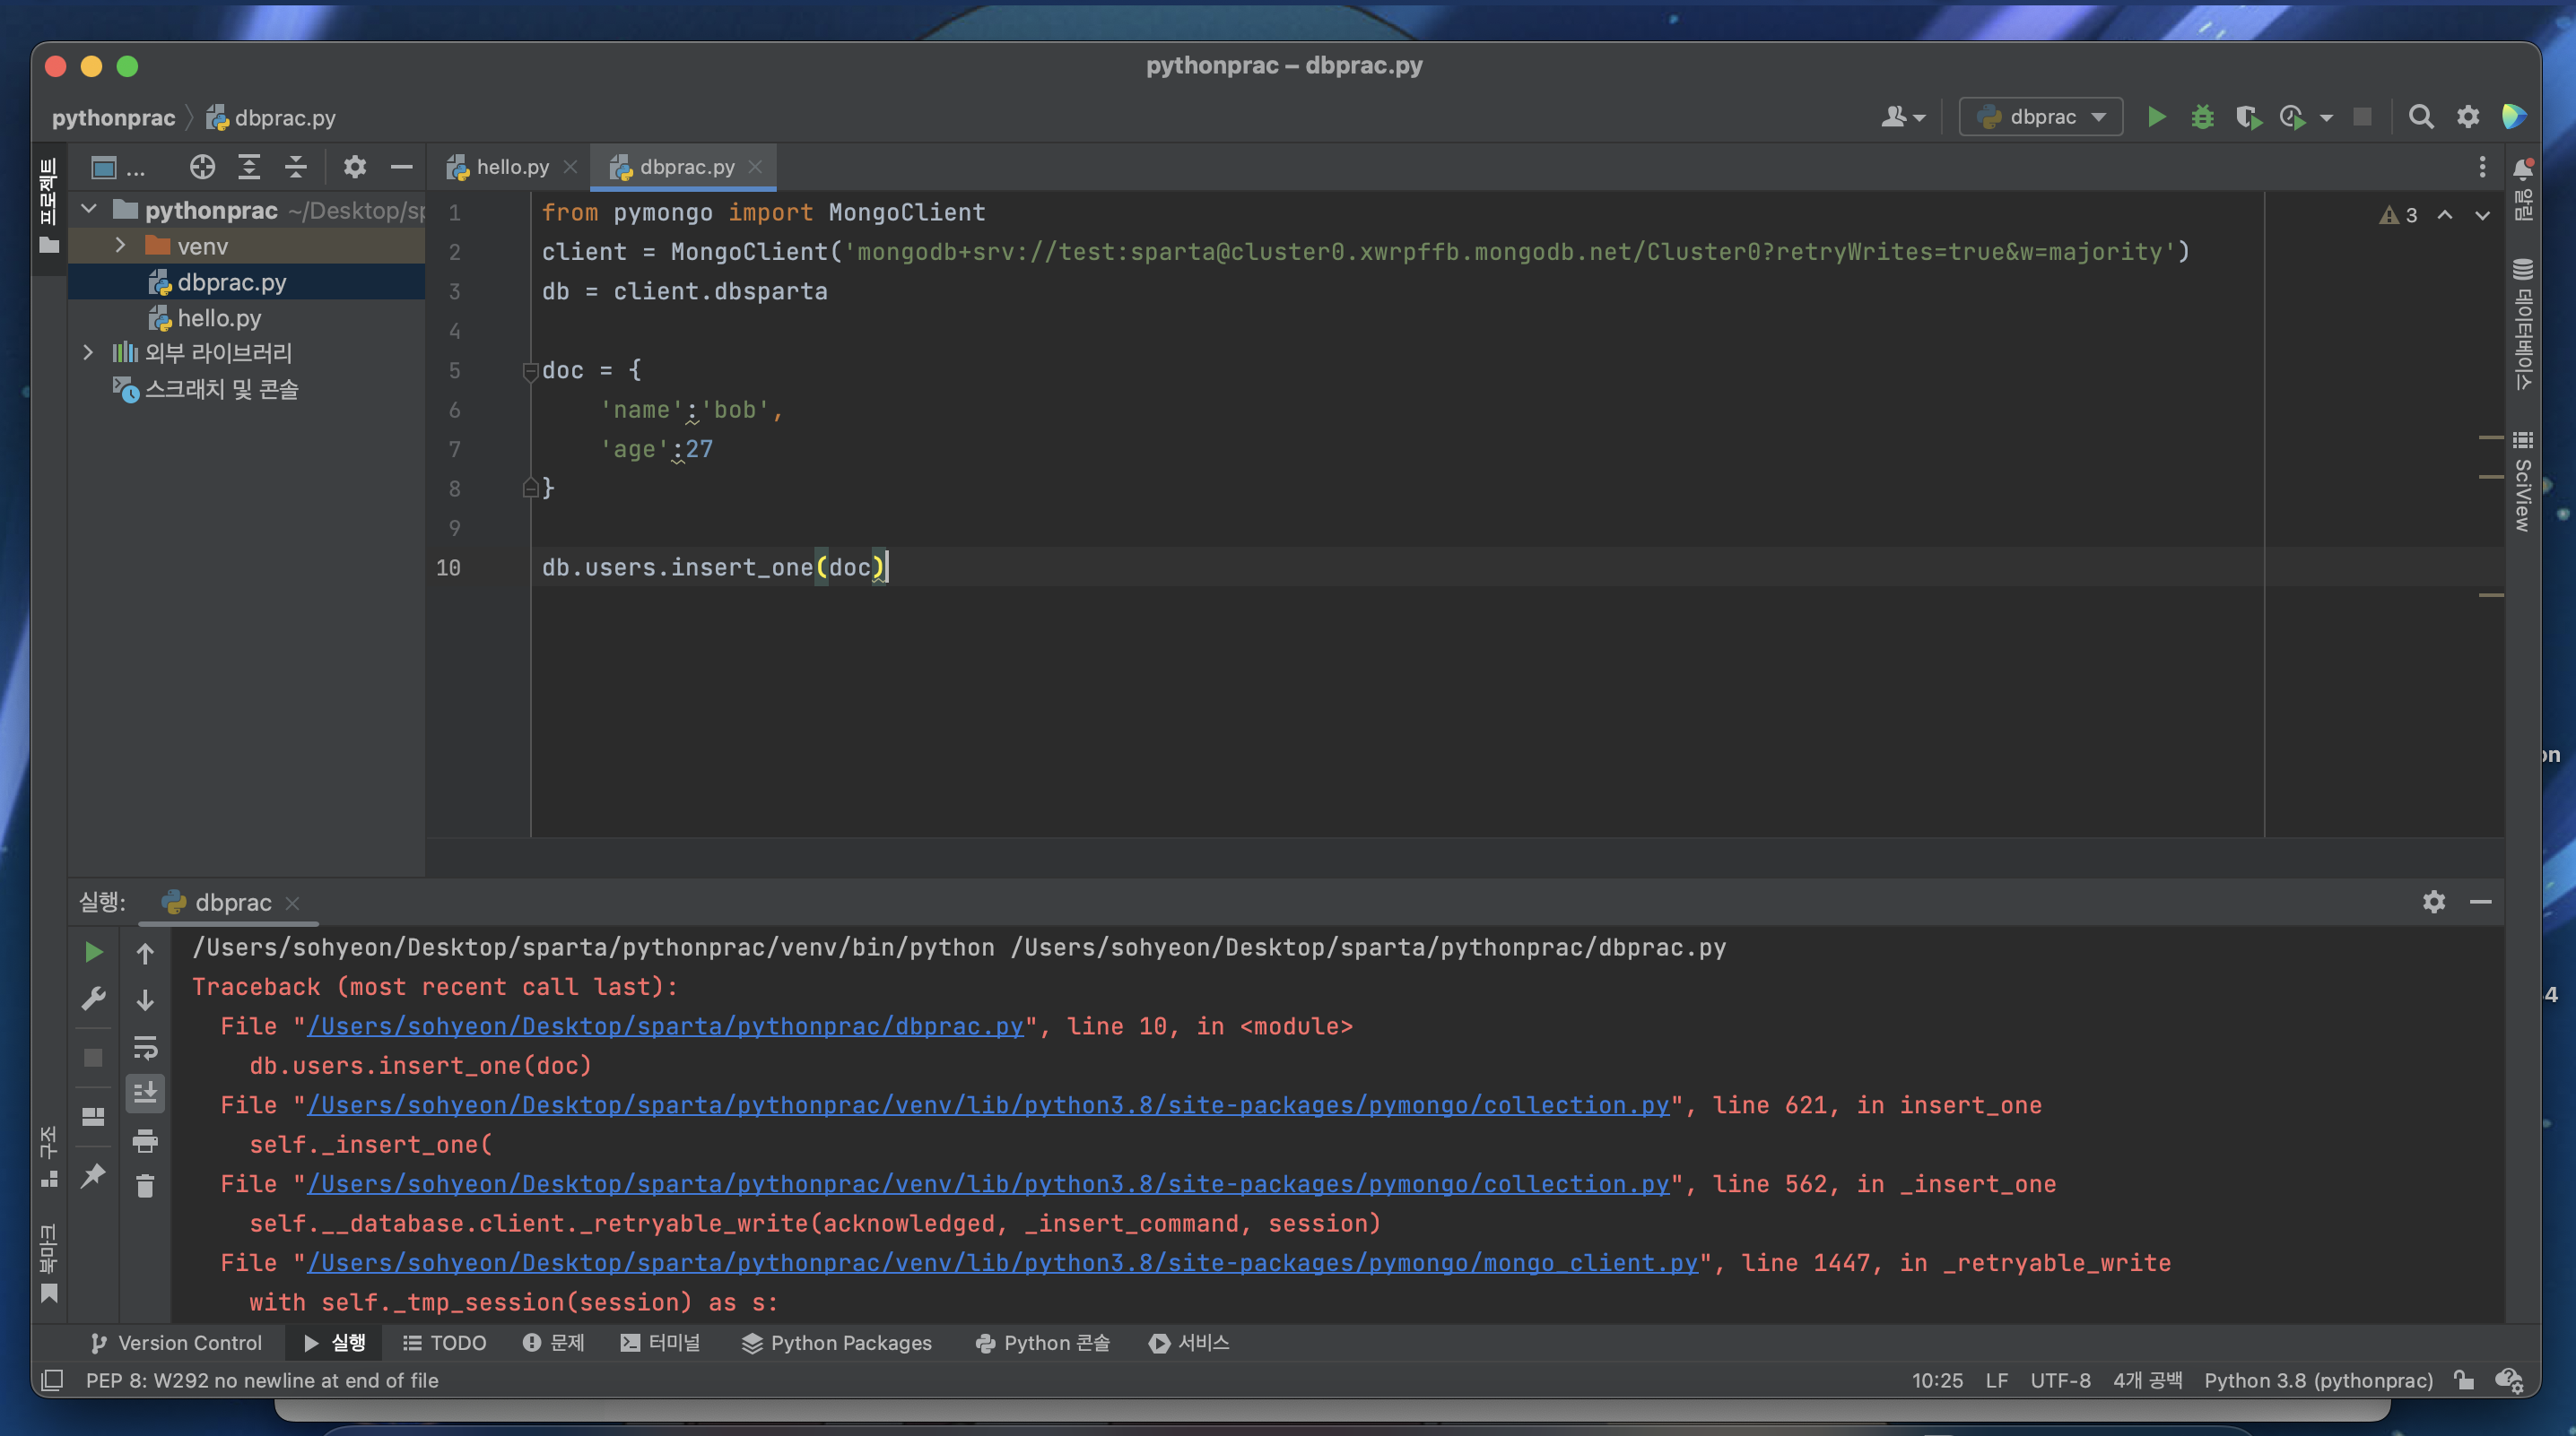Collapse all in project tree
This screenshot has height=1436, width=2576.
point(295,167)
